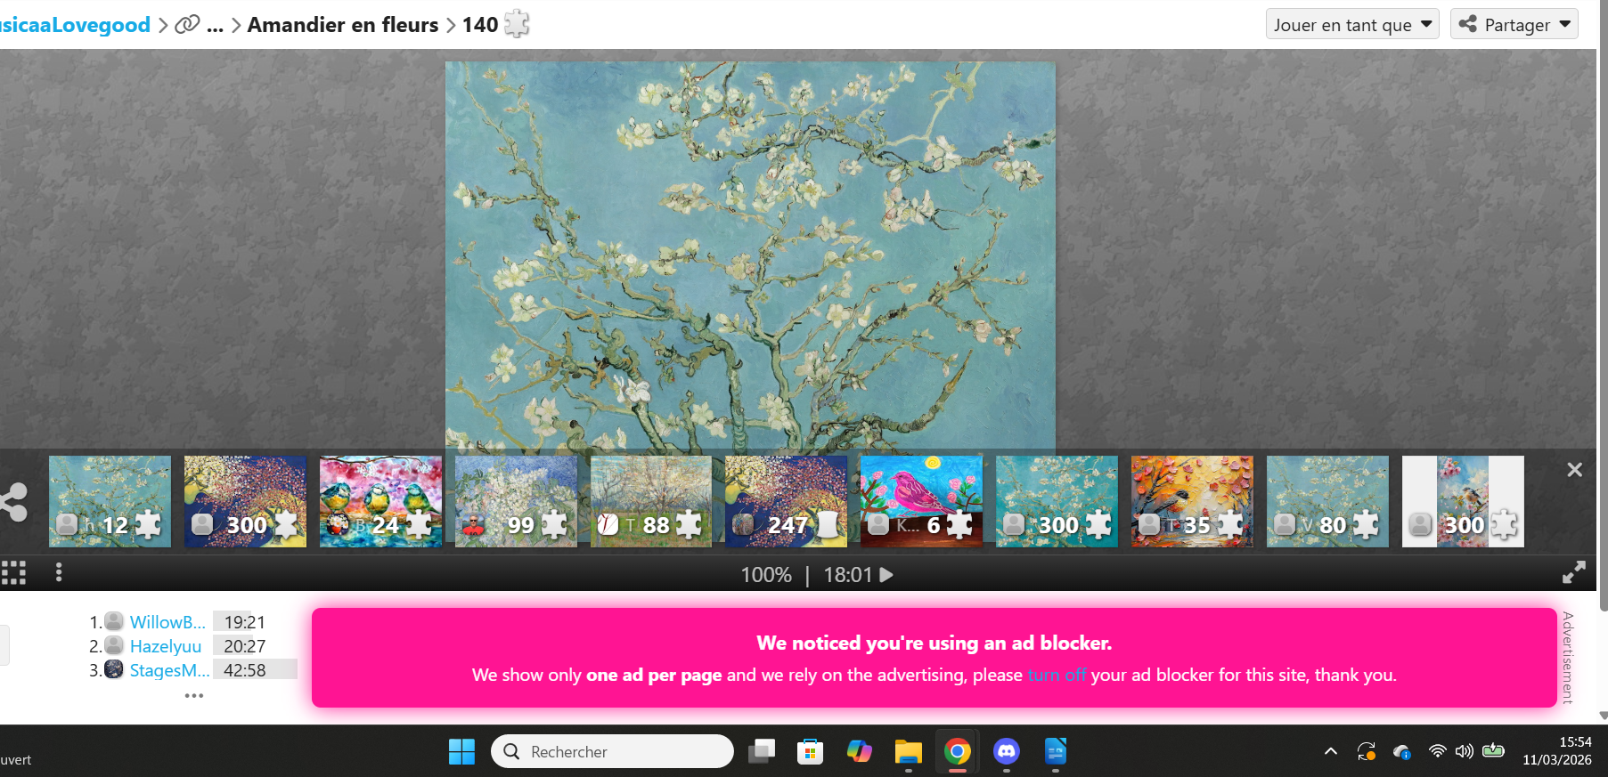Viewport: 1608px width, 777px height.
Task: Click the Rechercher taskbar search field
Action: pos(612,752)
